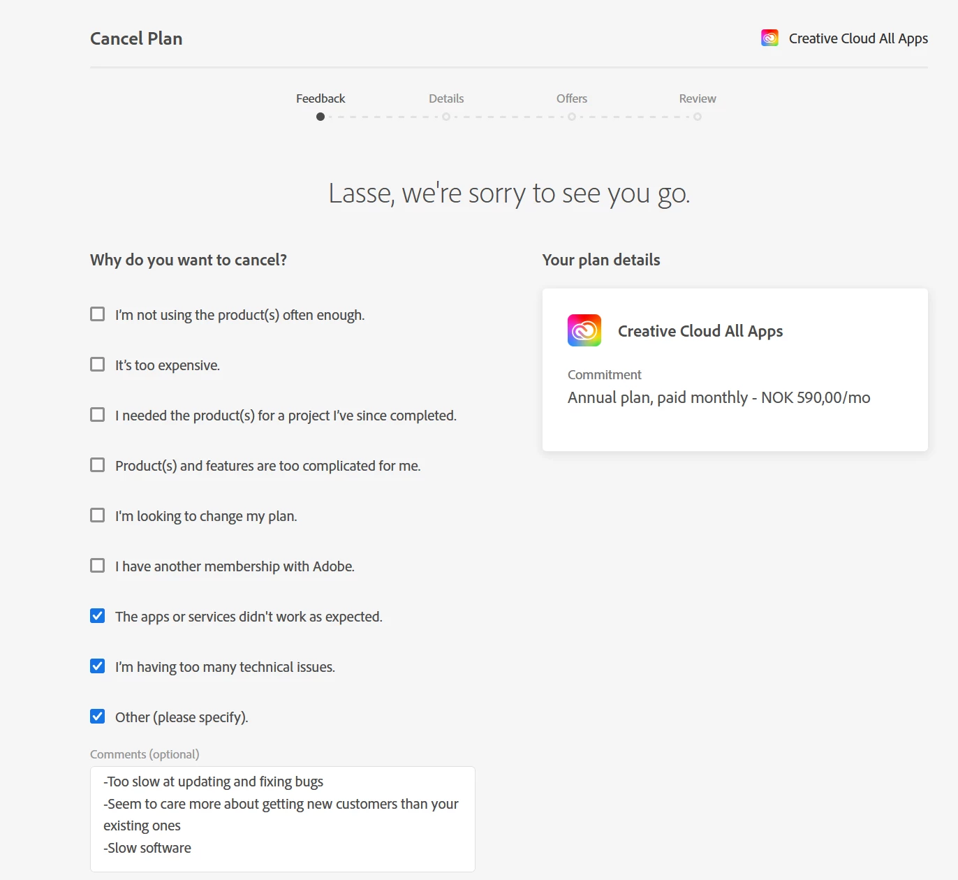Click the "Commitment" label in plan card

click(605, 375)
